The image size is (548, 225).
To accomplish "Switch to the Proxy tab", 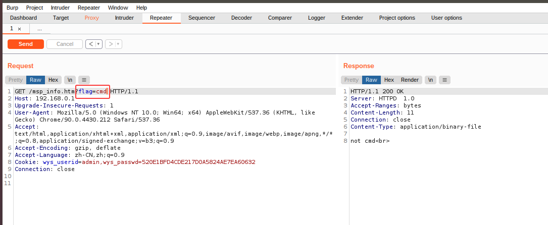I will [x=91, y=18].
